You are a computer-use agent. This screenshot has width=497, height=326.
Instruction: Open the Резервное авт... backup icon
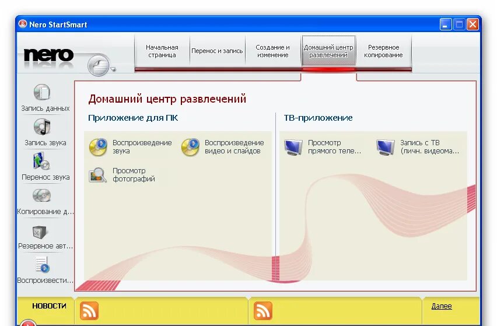[39, 232]
